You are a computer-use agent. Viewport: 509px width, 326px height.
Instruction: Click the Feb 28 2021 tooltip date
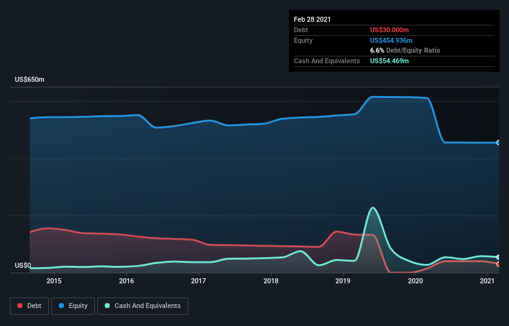point(312,19)
